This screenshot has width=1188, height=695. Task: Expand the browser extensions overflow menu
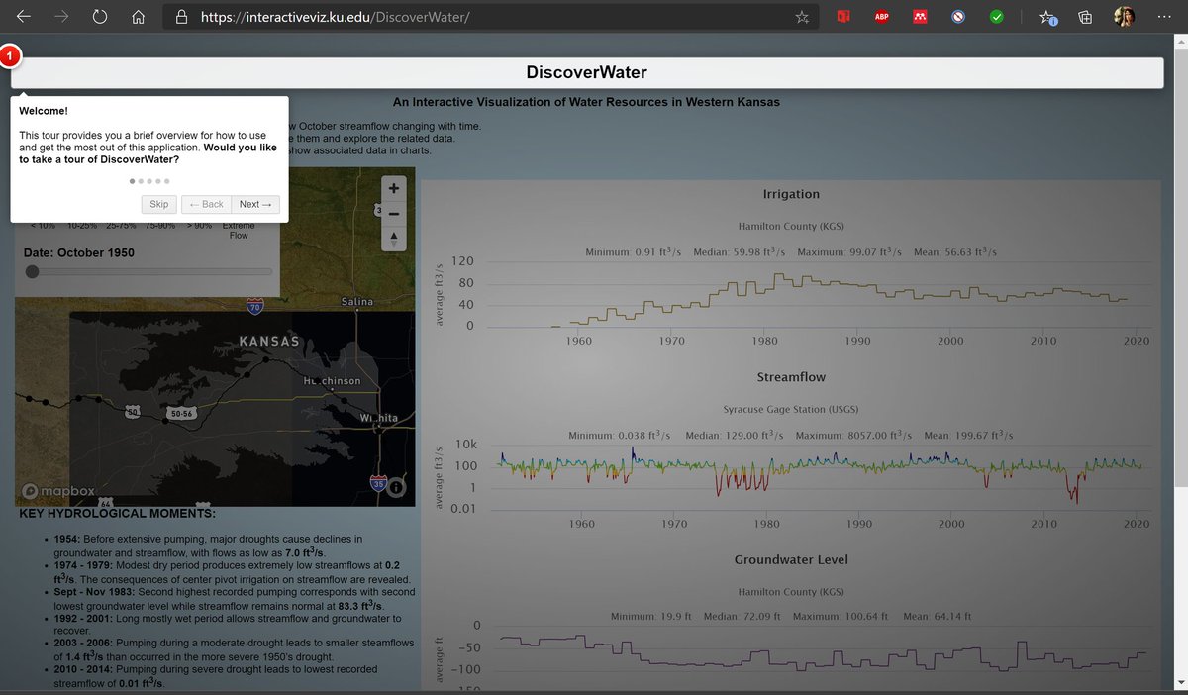click(x=1045, y=16)
